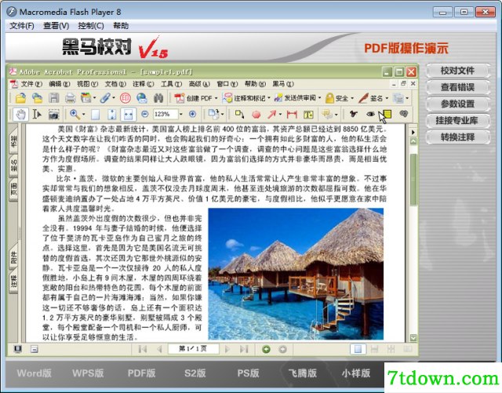Image resolution: width=502 pixels, height=393 pixels.
Task: Switch to the 飞腾版 demo tab
Action: [x=302, y=373]
